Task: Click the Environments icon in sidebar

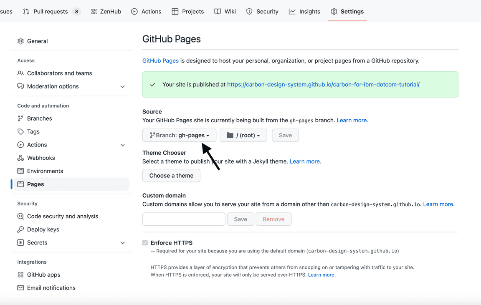Action: point(20,171)
